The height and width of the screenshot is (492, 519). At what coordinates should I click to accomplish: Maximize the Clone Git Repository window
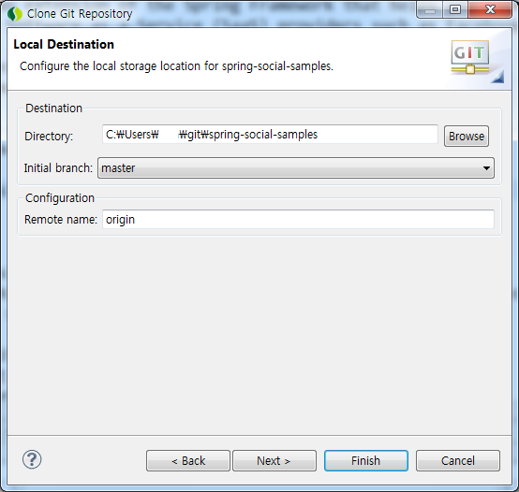[x=455, y=10]
